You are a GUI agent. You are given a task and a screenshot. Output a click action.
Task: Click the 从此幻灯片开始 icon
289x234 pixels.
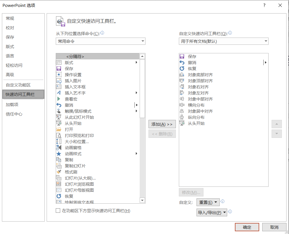coord(59,117)
